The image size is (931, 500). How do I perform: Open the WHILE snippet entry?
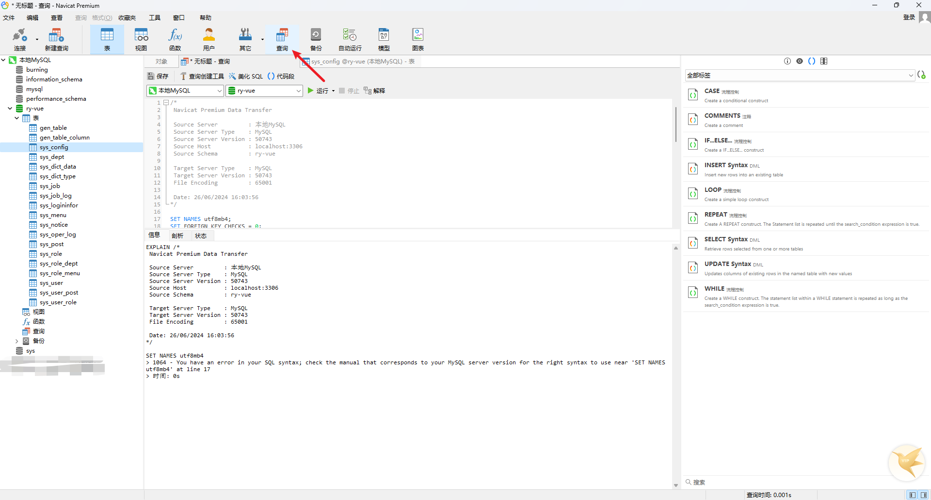[x=807, y=296]
